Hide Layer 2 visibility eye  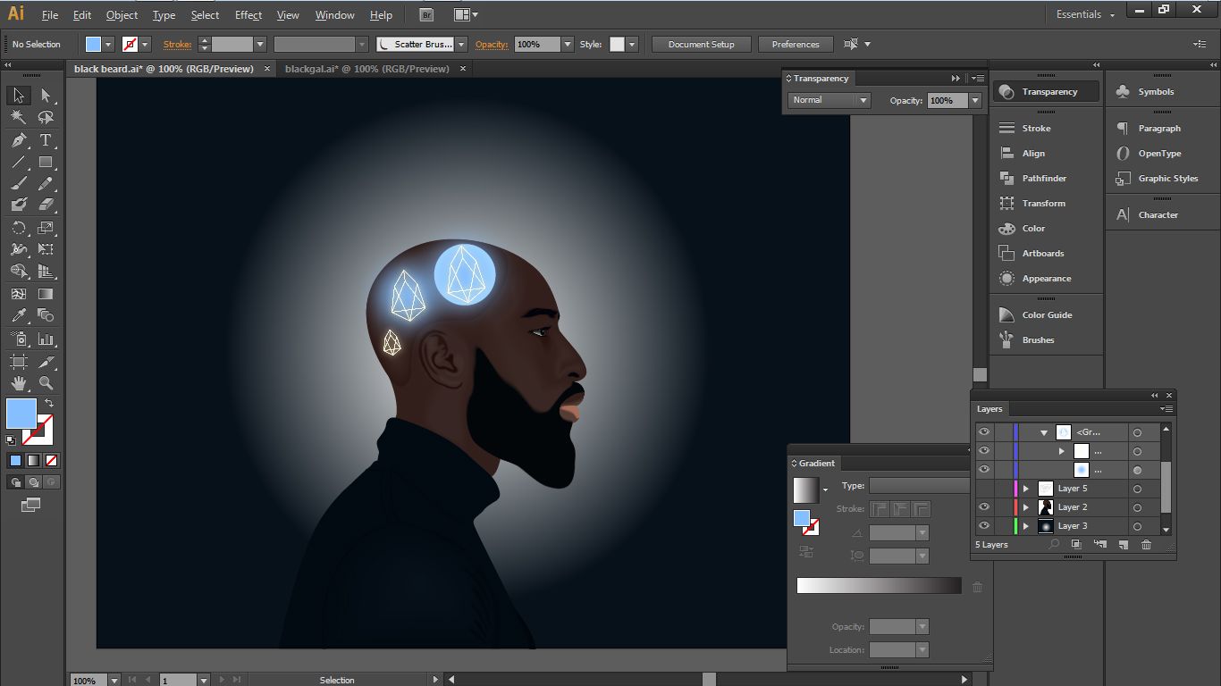pos(984,507)
